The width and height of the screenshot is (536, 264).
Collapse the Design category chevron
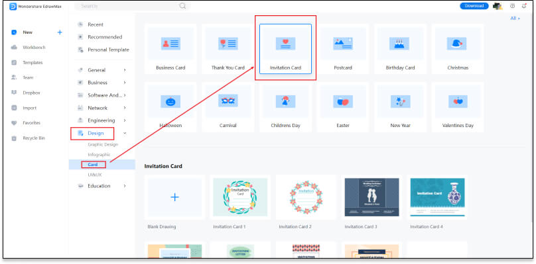125,133
